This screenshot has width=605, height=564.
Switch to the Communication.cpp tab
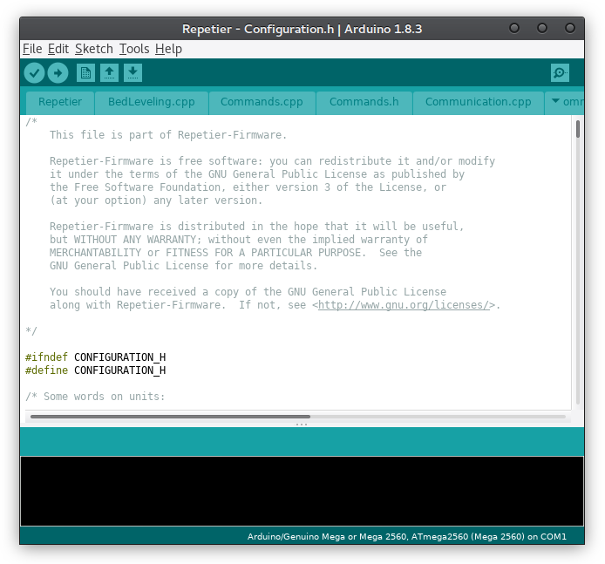(478, 102)
